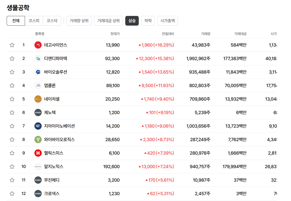Screen dimensions: 291x201
Task: Click the volume 1,003,656주
Action: tap(199, 126)
